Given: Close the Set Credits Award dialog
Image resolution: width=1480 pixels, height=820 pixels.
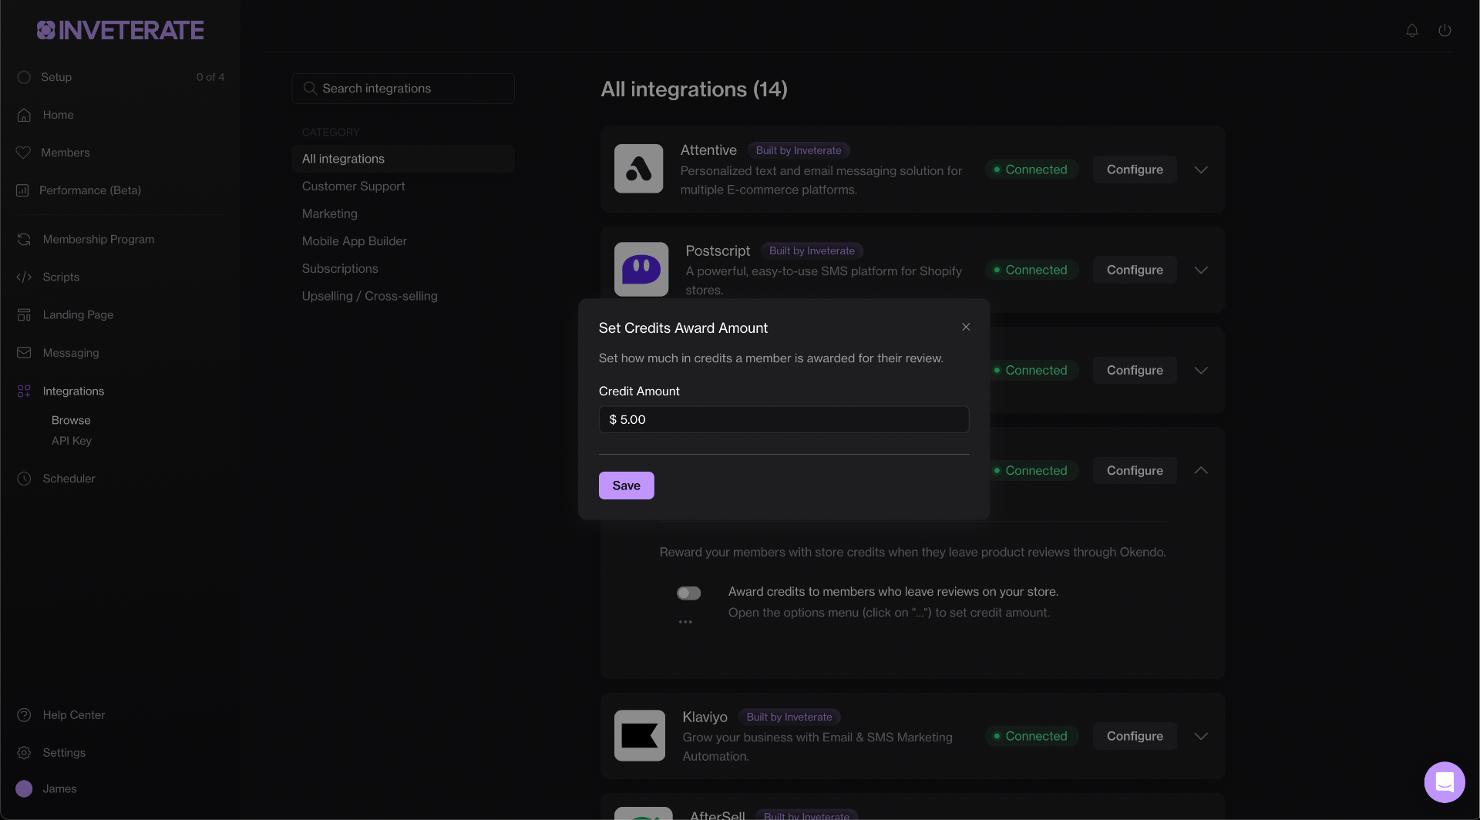Looking at the screenshot, I should tap(966, 328).
